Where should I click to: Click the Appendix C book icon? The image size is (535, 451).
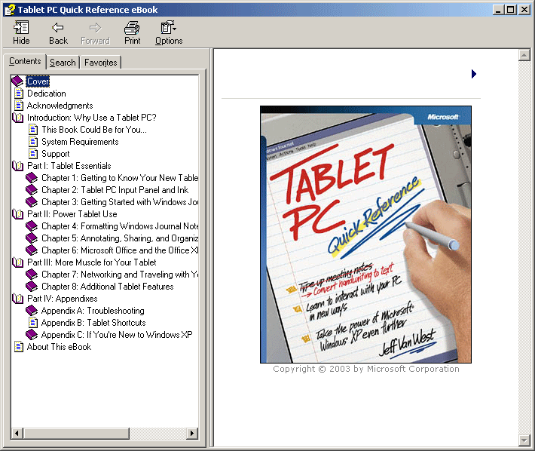(x=32, y=335)
